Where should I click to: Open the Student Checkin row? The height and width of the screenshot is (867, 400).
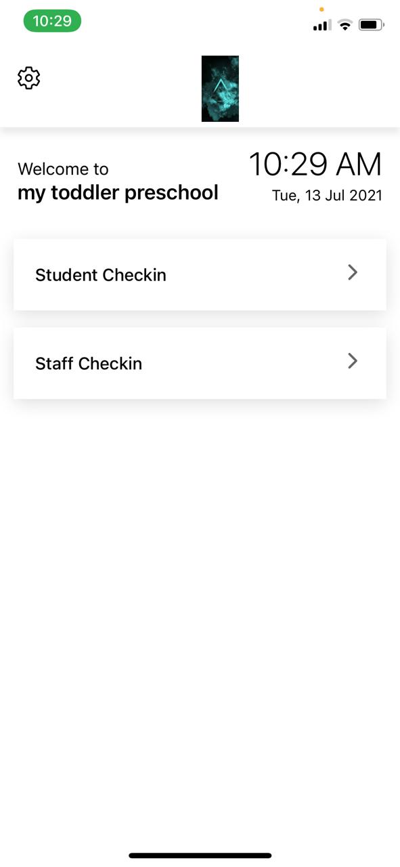click(200, 274)
